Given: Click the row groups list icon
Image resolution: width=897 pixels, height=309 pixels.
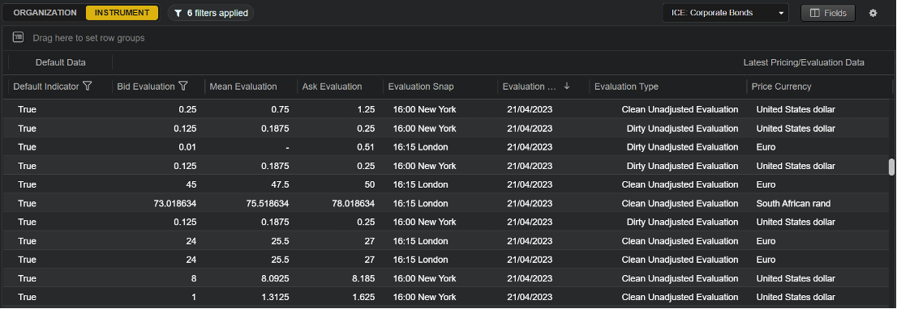Looking at the screenshot, I should coord(19,38).
